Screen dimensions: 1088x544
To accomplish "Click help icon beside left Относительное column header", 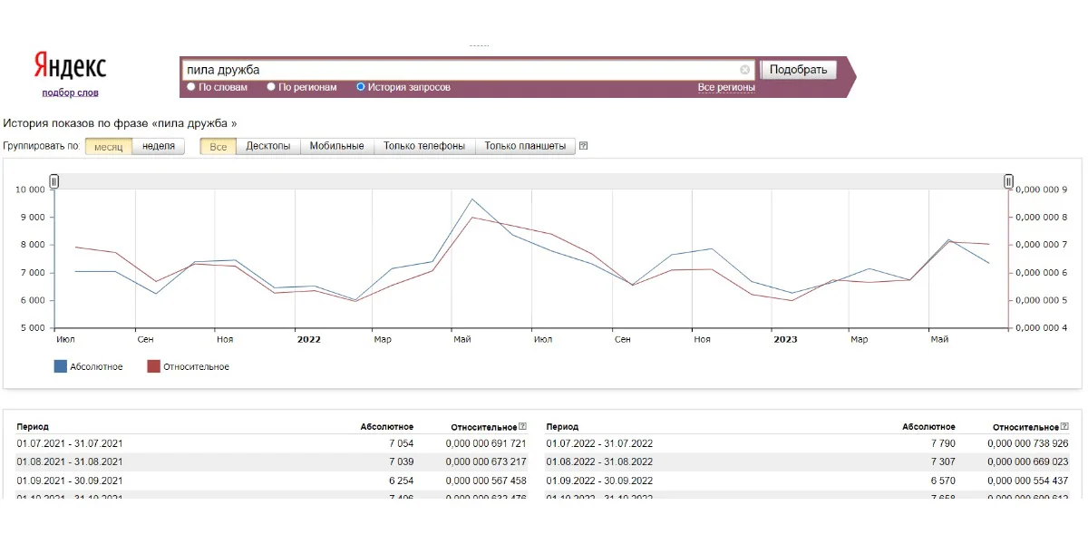I will pyautogui.click(x=522, y=427).
